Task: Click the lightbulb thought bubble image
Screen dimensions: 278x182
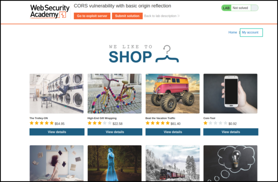Action: coord(231,163)
